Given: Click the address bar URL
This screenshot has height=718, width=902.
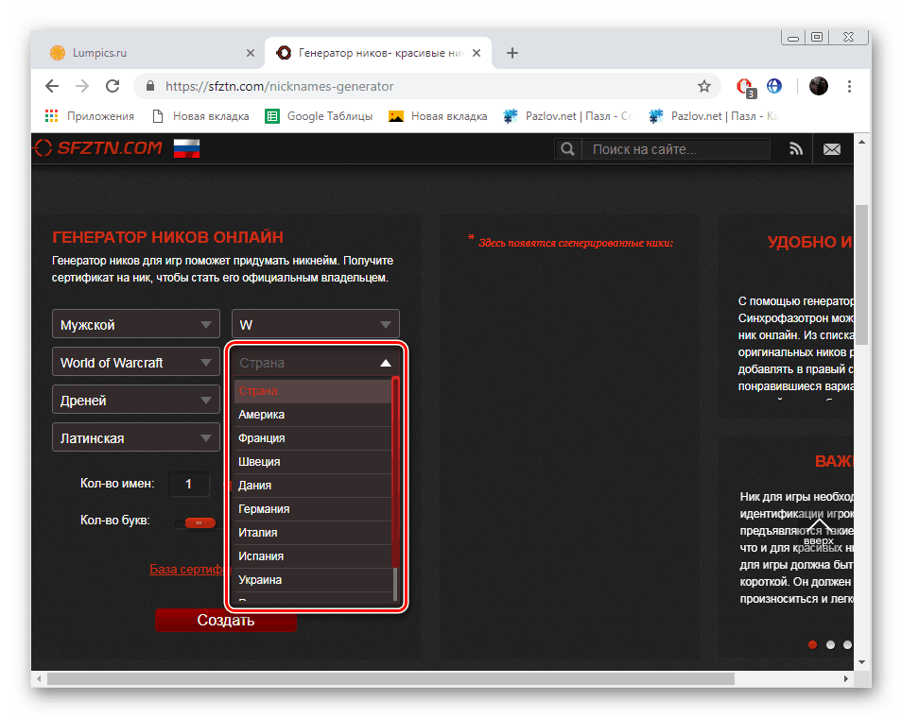Looking at the screenshot, I should point(280,86).
